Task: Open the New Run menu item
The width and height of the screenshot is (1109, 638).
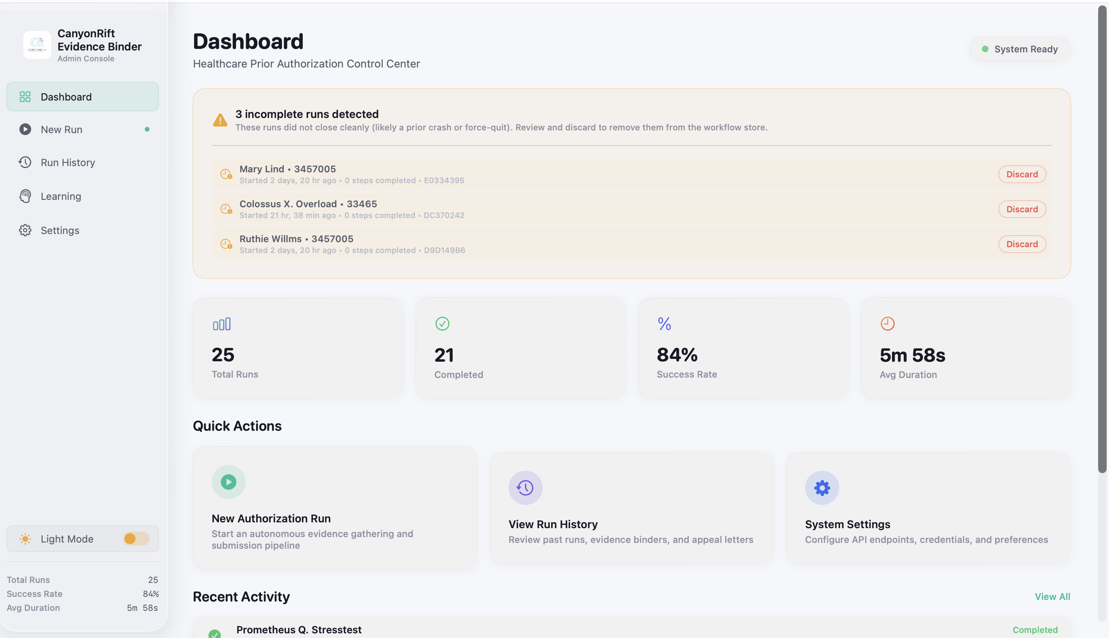Action: coord(82,129)
